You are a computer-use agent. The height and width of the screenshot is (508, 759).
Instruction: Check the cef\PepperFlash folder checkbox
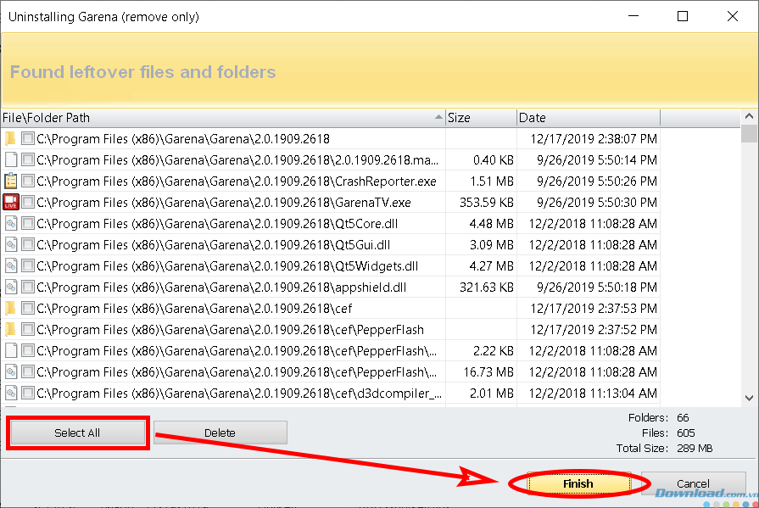tap(28, 330)
